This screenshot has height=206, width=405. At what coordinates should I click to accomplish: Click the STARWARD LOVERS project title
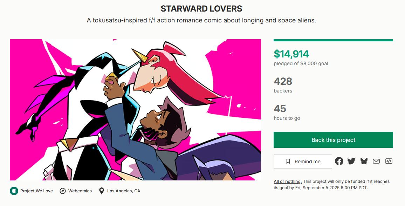[201, 9]
